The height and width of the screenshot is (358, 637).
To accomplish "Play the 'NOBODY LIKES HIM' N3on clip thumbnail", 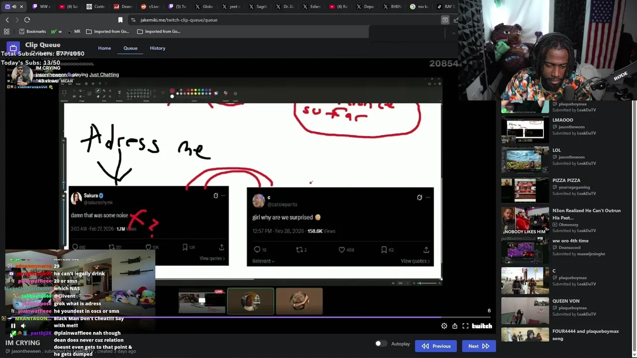I will click(525, 220).
